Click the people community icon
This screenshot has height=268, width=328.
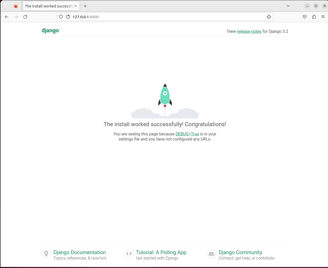[211, 254]
